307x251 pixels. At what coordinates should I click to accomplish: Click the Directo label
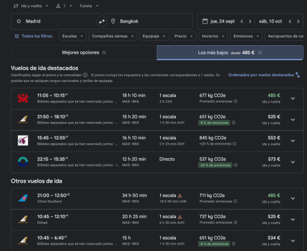[167, 159]
